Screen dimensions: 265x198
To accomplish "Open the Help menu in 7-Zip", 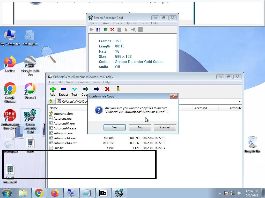I will 106,82.
